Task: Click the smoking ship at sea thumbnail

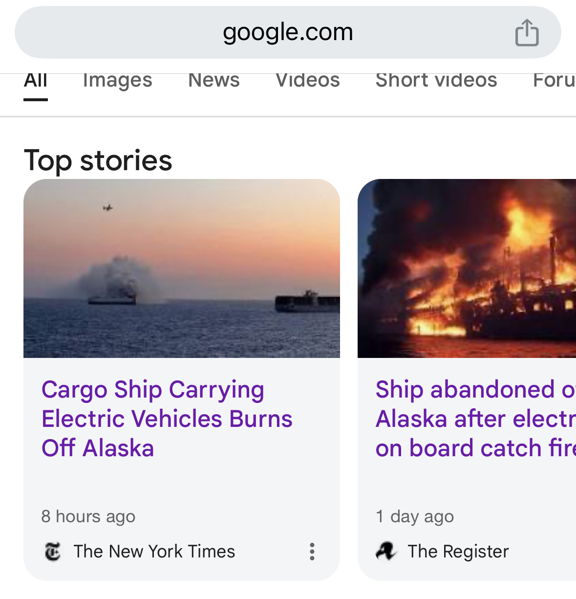Action: [182, 268]
